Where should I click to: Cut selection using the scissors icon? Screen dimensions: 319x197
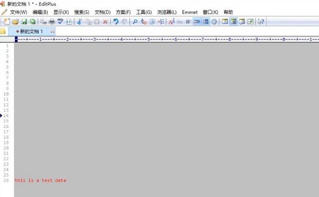(80, 21)
